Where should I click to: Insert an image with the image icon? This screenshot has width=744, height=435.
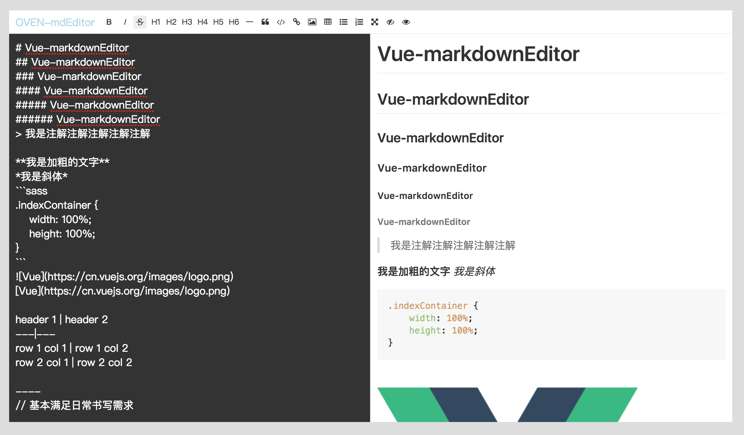click(x=312, y=22)
